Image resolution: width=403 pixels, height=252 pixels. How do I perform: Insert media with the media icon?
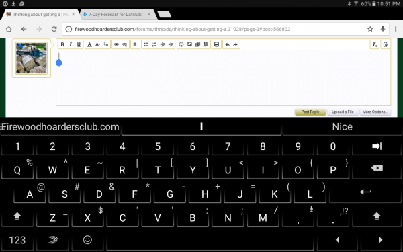tap(197, 44)
